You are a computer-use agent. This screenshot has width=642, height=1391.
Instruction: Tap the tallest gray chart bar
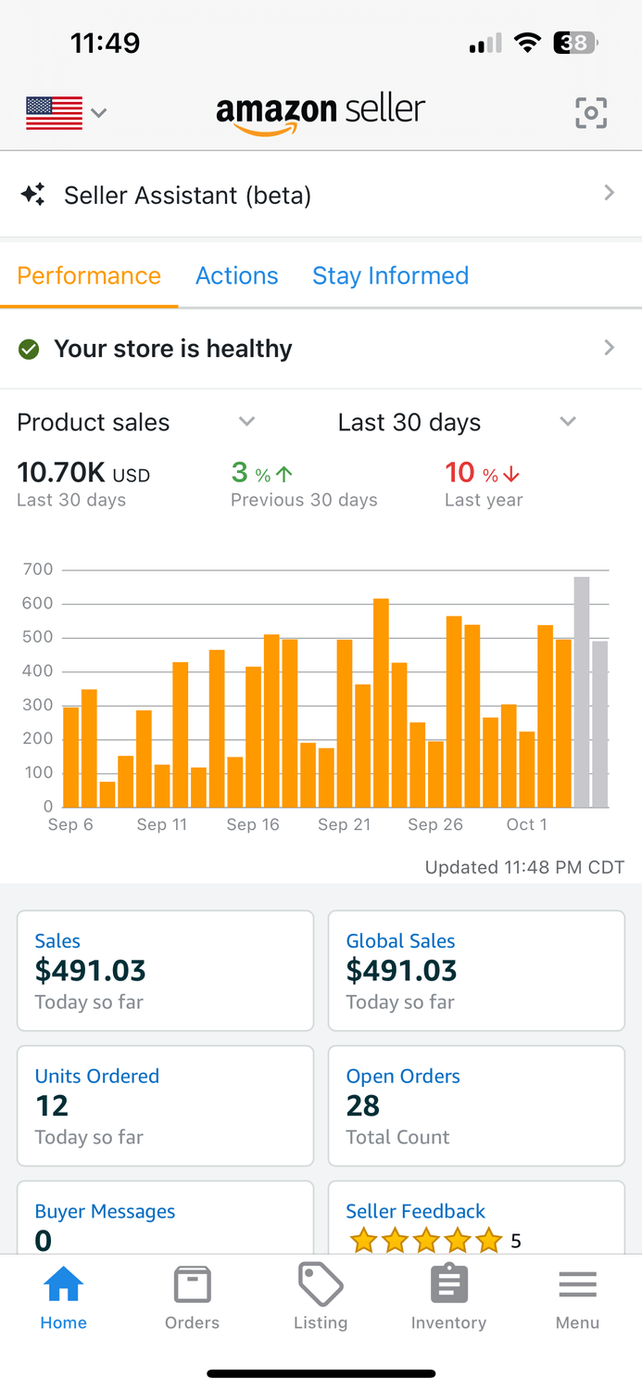pos(582,692)
